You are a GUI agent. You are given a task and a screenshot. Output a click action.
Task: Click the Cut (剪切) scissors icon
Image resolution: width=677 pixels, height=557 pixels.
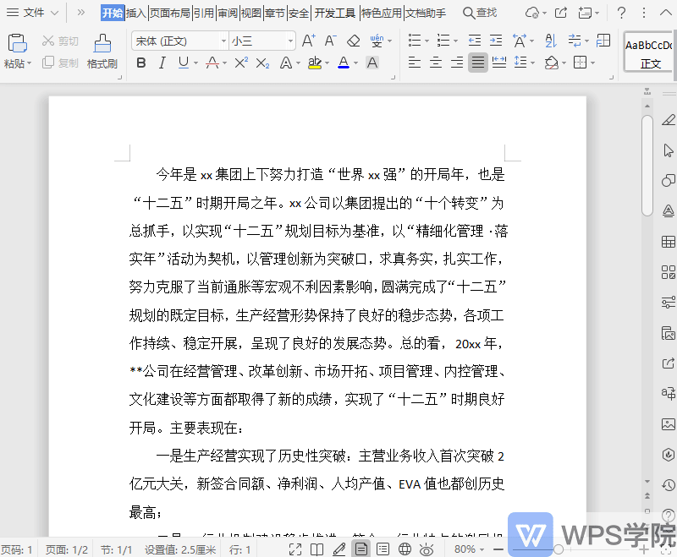click(x=47, y=41)
